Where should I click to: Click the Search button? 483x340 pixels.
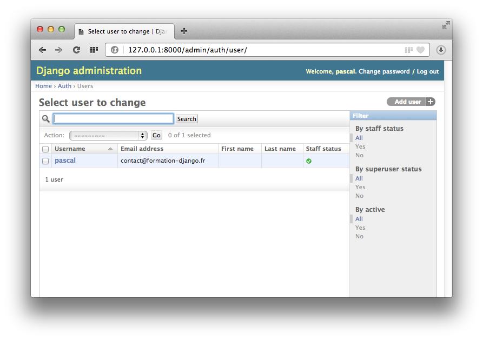187,119
